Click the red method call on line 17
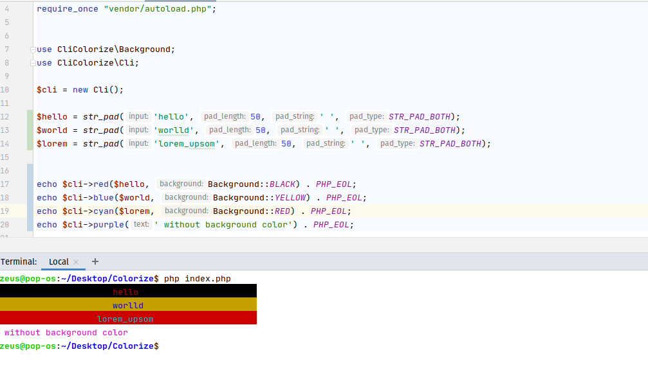Image resolution: width=648 pixels, height=370 pixels. (101, 184)
